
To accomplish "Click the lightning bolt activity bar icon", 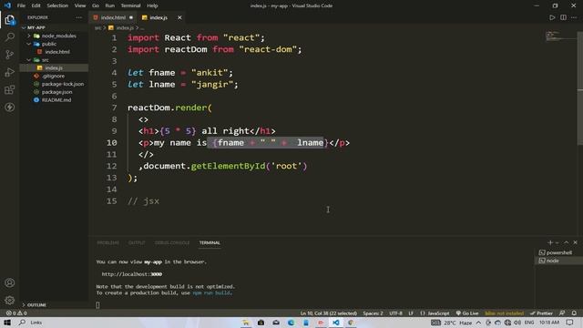I will coord(10,108).
